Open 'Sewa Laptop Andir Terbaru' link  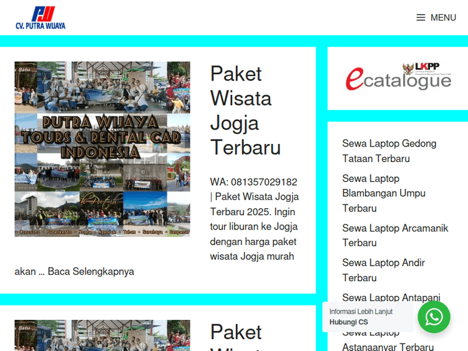[x=383, y=270]
